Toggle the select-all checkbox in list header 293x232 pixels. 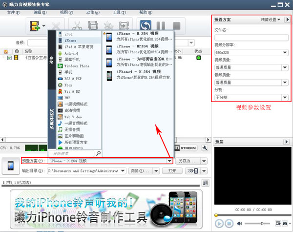tap(6, 51)
